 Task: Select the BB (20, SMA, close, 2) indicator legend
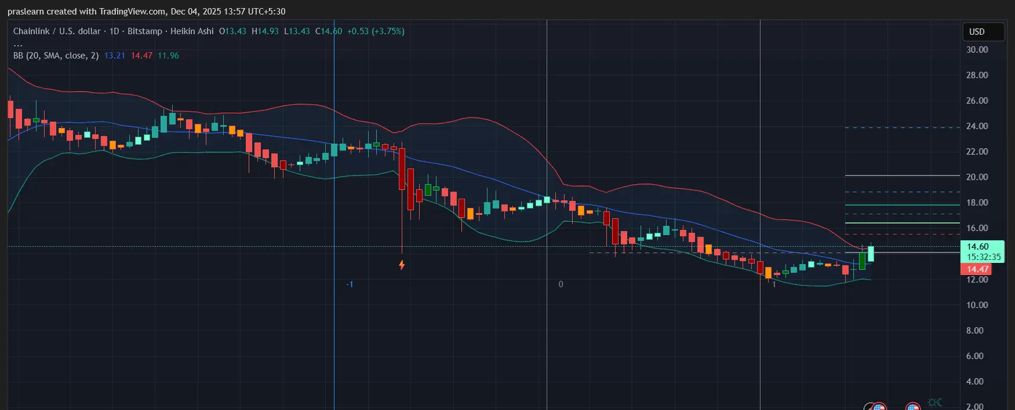56,56
